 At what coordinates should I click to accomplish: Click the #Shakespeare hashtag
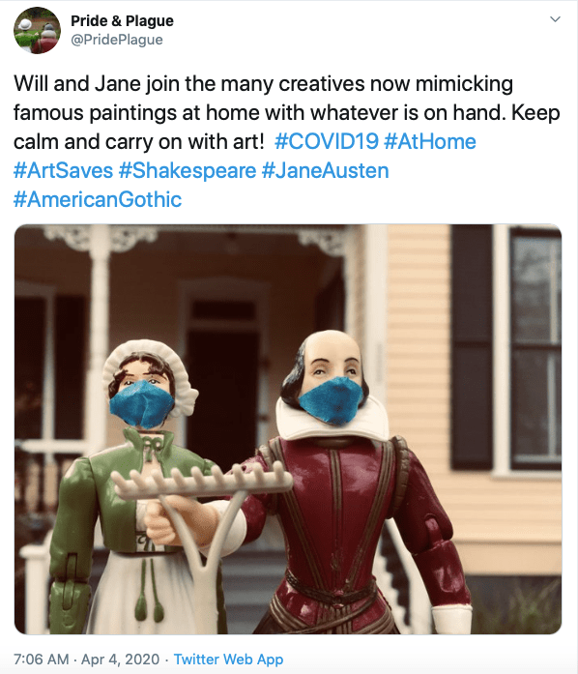point(187,170)
